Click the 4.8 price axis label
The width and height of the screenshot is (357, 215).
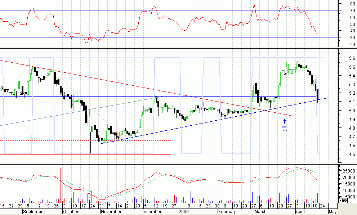click(352, 128)
